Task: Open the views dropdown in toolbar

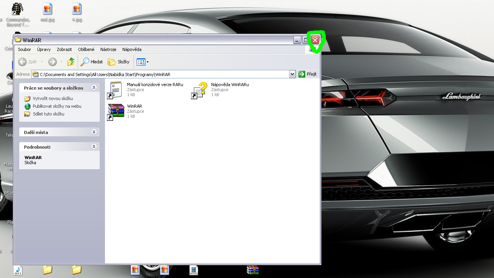Action: tap(142, 62)
